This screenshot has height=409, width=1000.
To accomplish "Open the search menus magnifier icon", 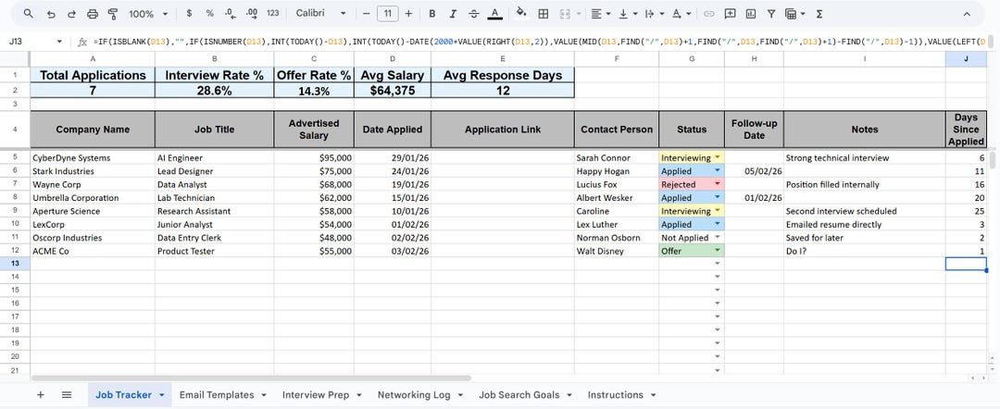I will [29, 13].
